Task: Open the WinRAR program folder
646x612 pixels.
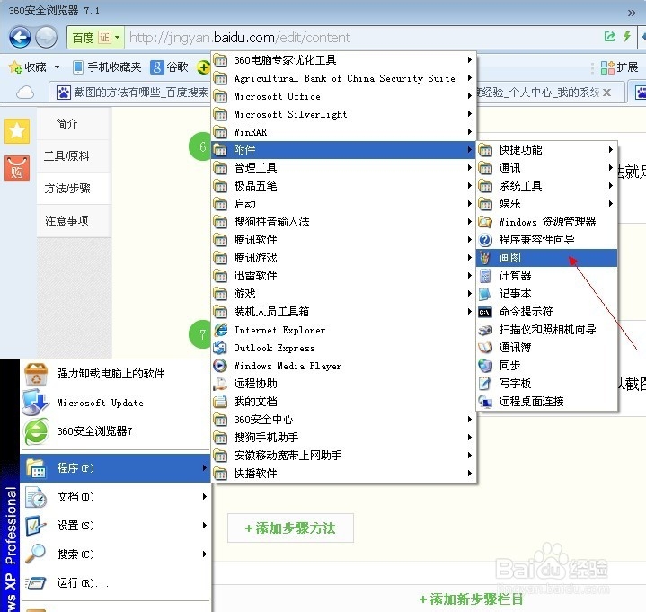Action: click(x=343, y=132)
